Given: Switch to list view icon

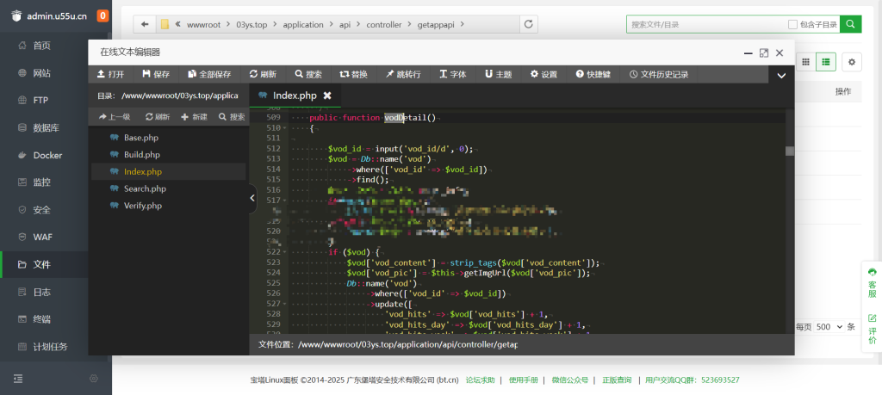Looking at the screenshot, I should pos(826,62).
